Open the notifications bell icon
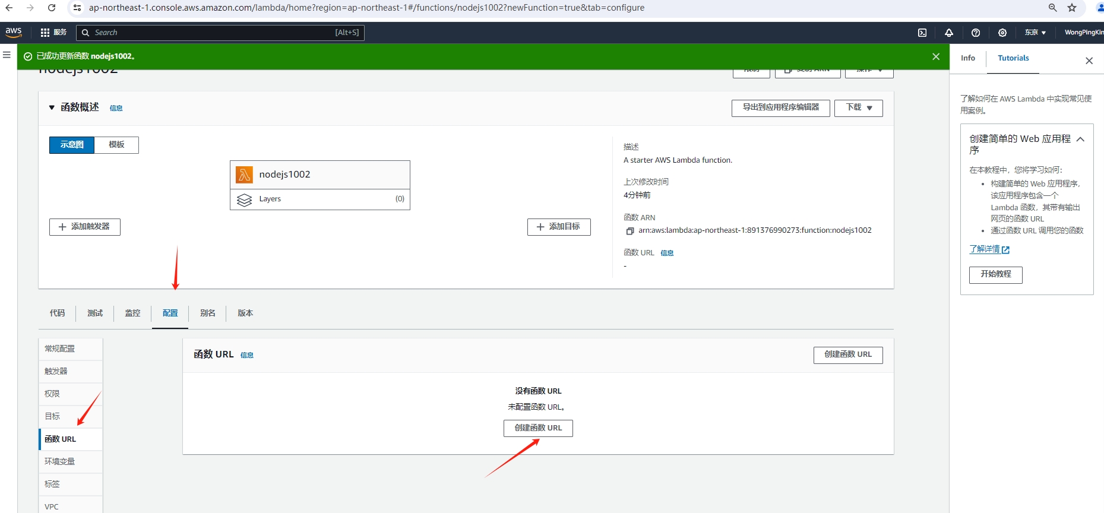1104x513 pixels. point(949,33)
